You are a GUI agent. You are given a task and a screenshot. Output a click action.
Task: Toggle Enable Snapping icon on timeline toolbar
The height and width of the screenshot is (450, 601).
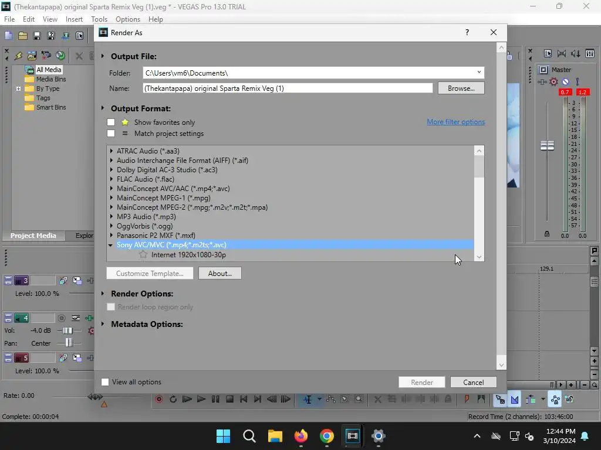tap(500, 400)
